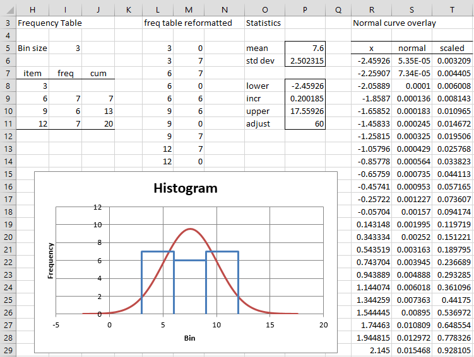Select column P header
The height and width of the screenshot is (357, 474).
pos(305,9)
